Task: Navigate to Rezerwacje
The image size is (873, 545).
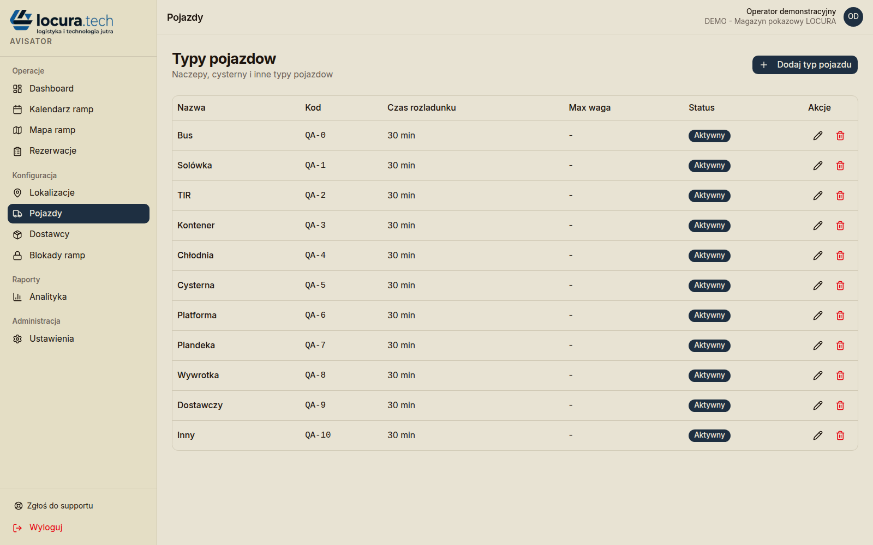Action: pyautogui.click(x=79, y=151)
